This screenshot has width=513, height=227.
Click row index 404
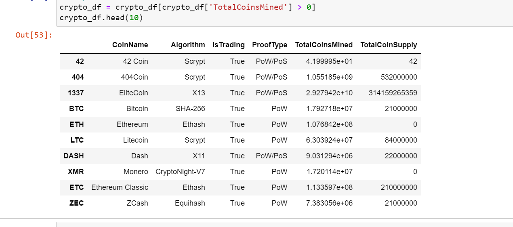[x=78, y=77]
